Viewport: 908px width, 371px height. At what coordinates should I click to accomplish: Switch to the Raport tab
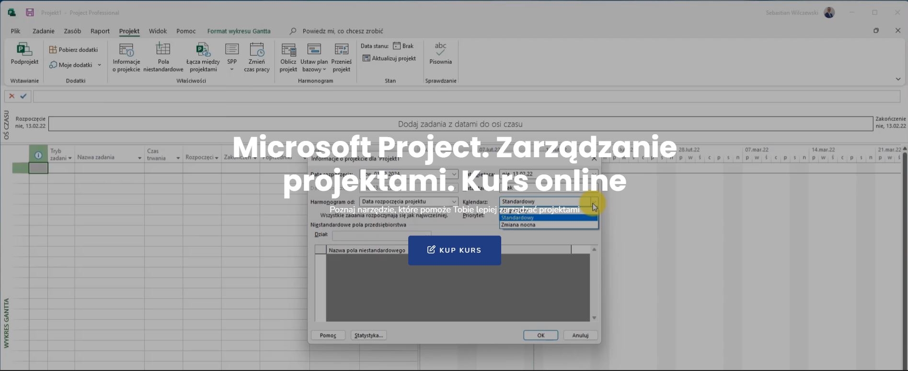(100, 31)
